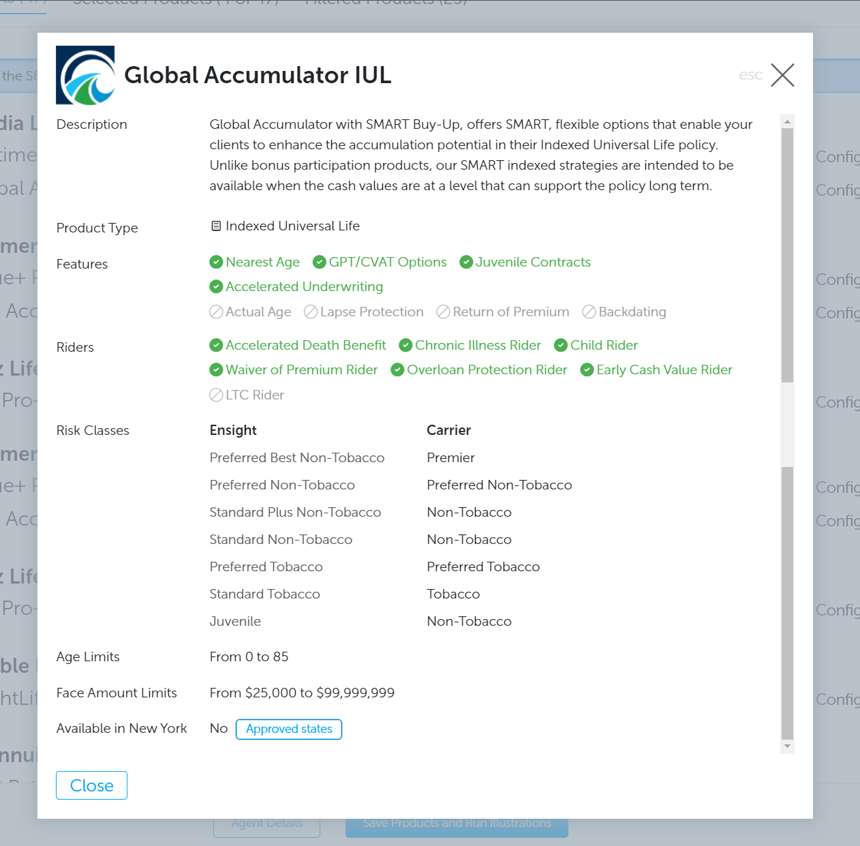This screenshot has width=860, height=846.
Task: Click Preferred Tobacco in Ensight column
Action: [x=266, y=566]
